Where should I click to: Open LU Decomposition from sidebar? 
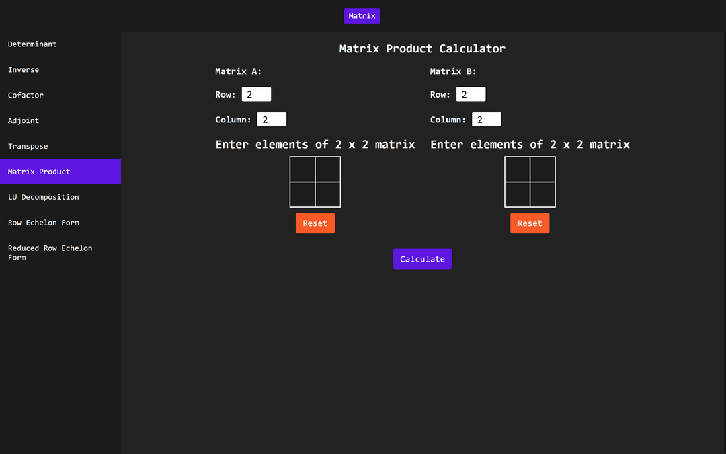tap(43, 197)
